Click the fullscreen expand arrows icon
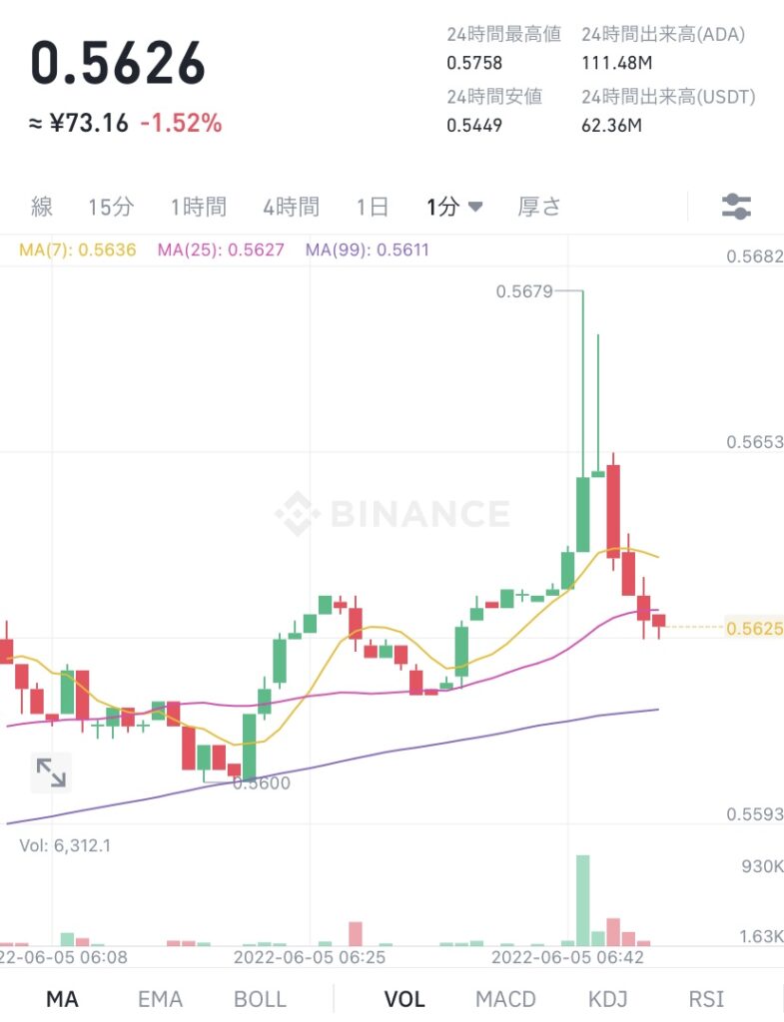The image size is (784, 1022). (51, 771)
